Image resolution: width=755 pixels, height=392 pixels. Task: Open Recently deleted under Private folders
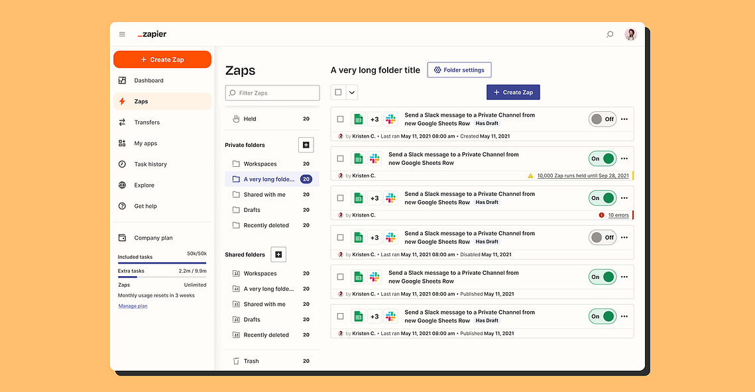[x=272, y=226]
